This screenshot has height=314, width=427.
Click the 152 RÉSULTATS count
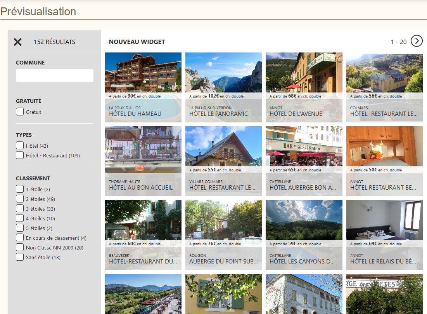tap(54, 42)
